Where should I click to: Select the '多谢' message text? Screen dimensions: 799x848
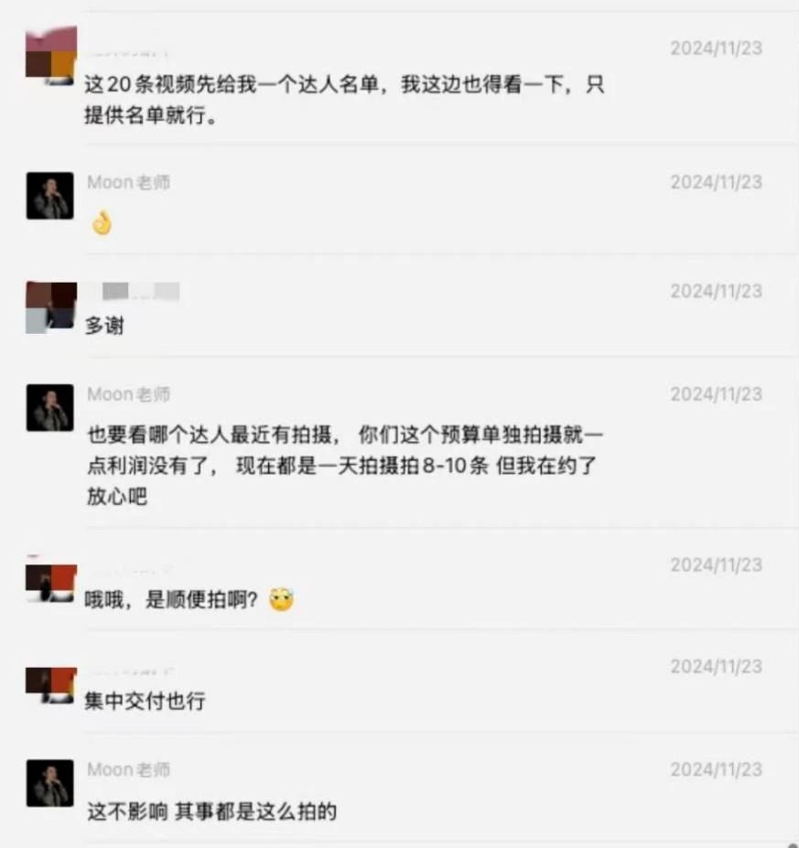(104, 326)
